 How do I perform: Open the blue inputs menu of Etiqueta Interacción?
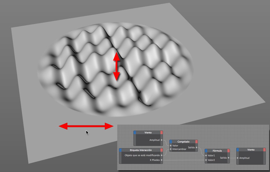[x=120, y=150]
